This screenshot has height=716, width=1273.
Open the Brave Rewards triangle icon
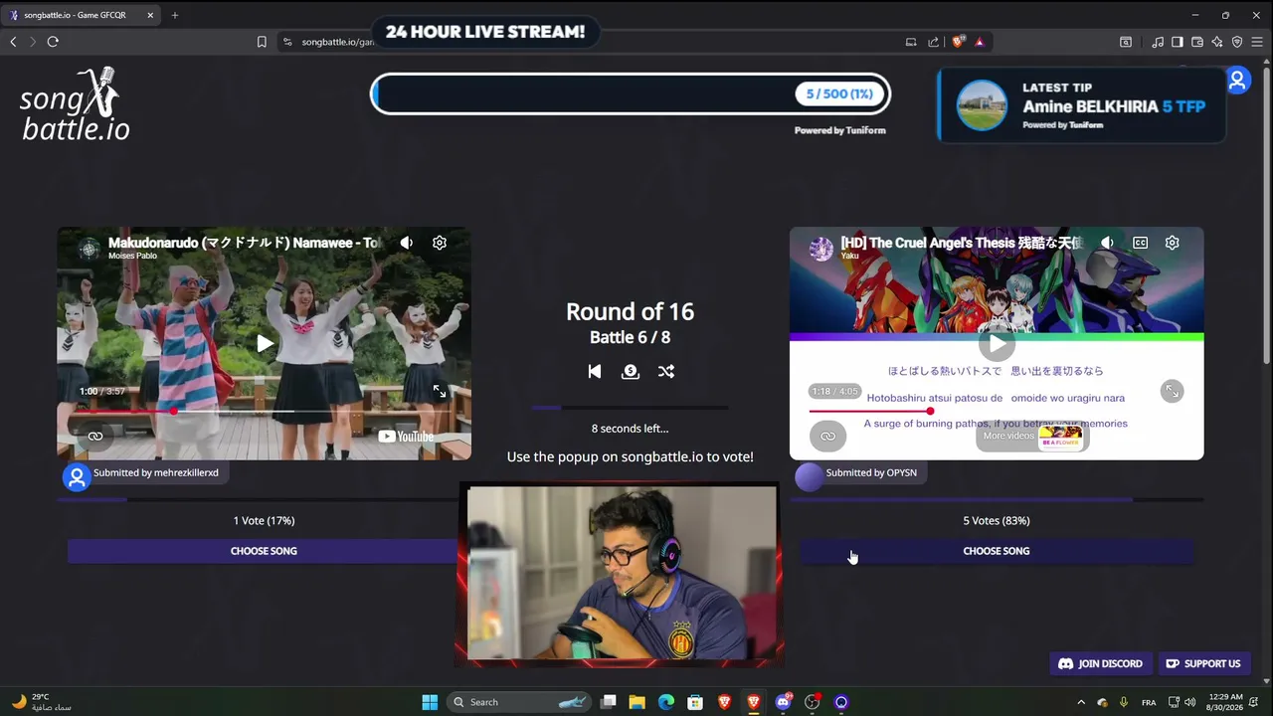tap(980, 42)
